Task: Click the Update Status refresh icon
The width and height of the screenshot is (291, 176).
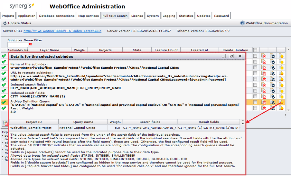Action: click(x=5, y=23)
